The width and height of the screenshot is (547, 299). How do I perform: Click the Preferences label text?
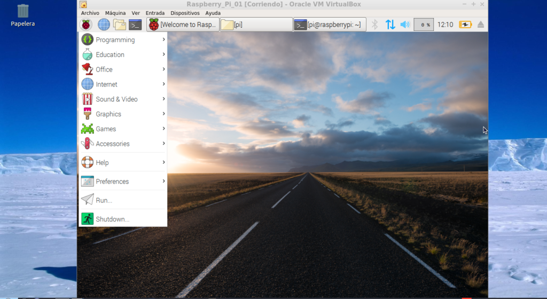[x=112, y=182]
